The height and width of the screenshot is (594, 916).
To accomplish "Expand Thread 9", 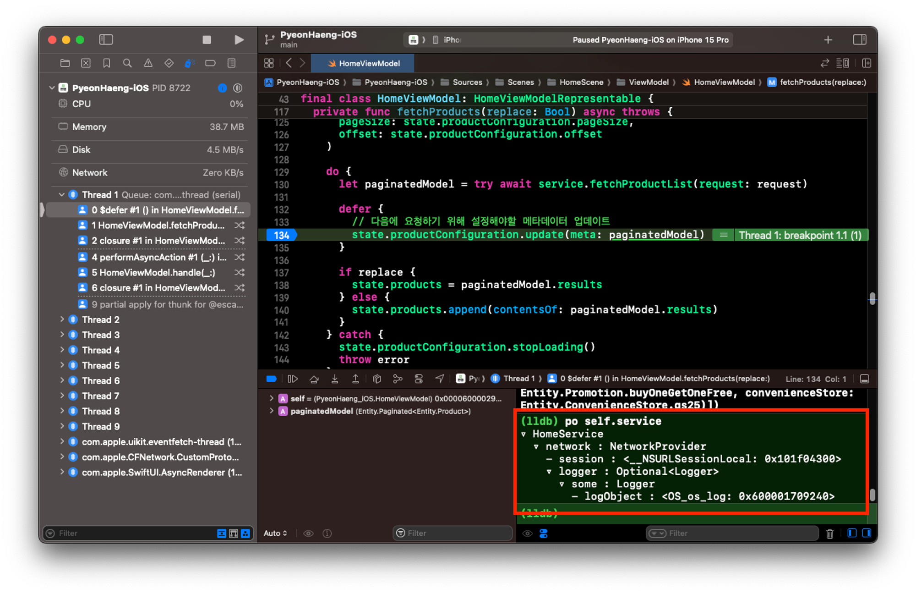I will (62, 426).
